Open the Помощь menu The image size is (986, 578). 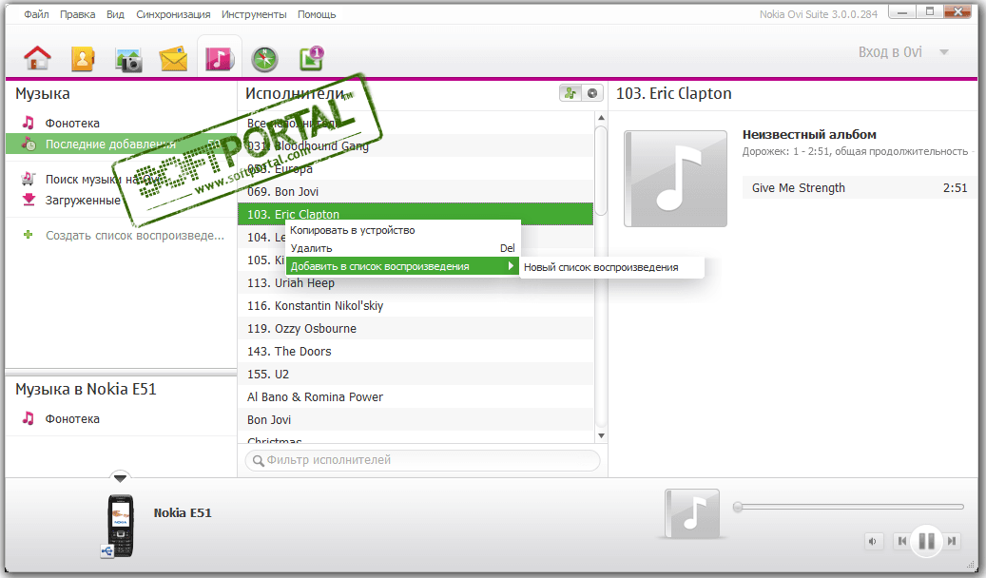[317, 14]
